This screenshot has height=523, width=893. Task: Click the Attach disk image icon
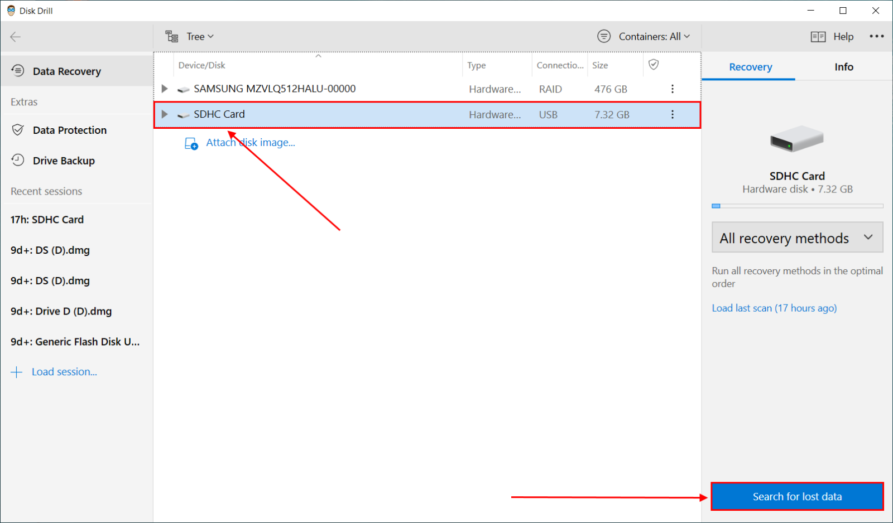coord(191,143)
